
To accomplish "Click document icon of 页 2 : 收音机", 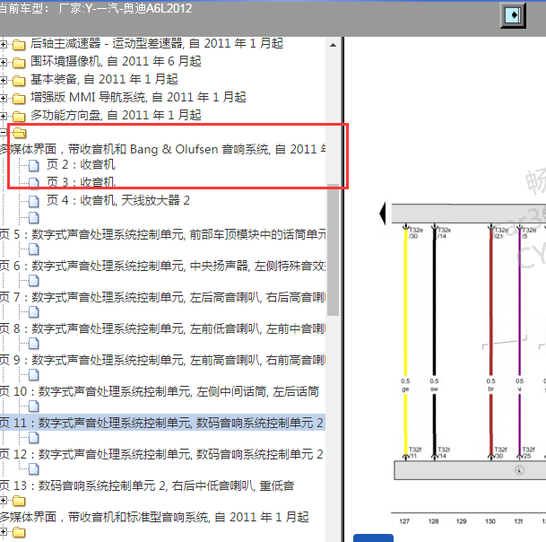I will pyautogui.click(x=34, y=166).
